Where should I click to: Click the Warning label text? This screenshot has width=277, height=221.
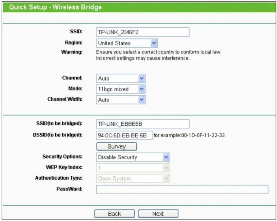click(x=72, y=52)
